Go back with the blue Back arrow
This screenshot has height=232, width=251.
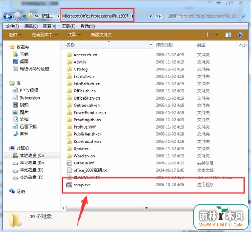[x=8, y=16]
